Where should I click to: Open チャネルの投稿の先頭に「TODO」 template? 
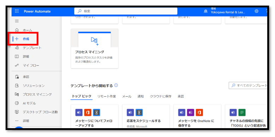tap(246, 116)
